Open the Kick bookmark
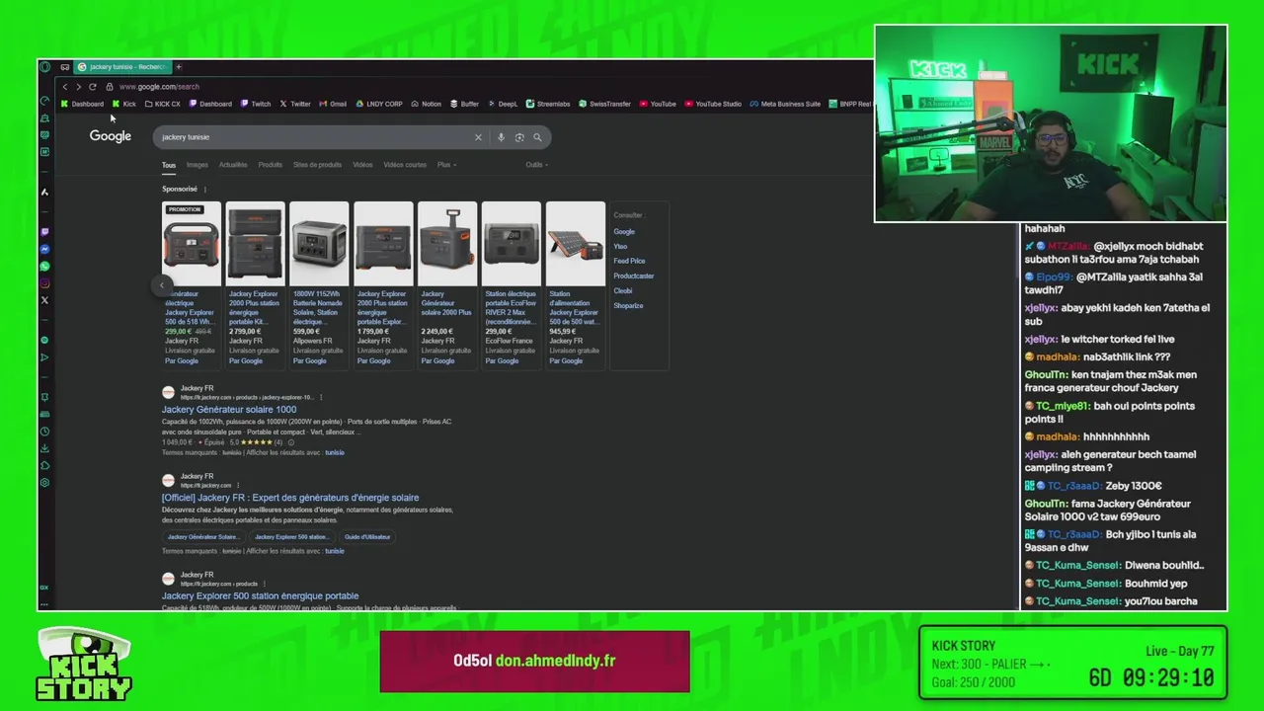 point(124,104)
